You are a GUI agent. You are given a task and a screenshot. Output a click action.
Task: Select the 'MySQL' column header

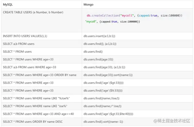(x=41, y=5)
